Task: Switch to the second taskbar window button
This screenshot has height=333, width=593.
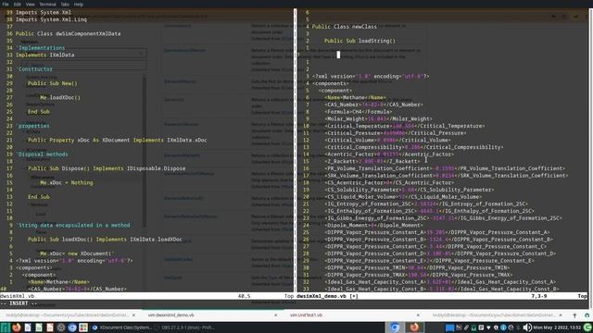Action: point(184,327)
